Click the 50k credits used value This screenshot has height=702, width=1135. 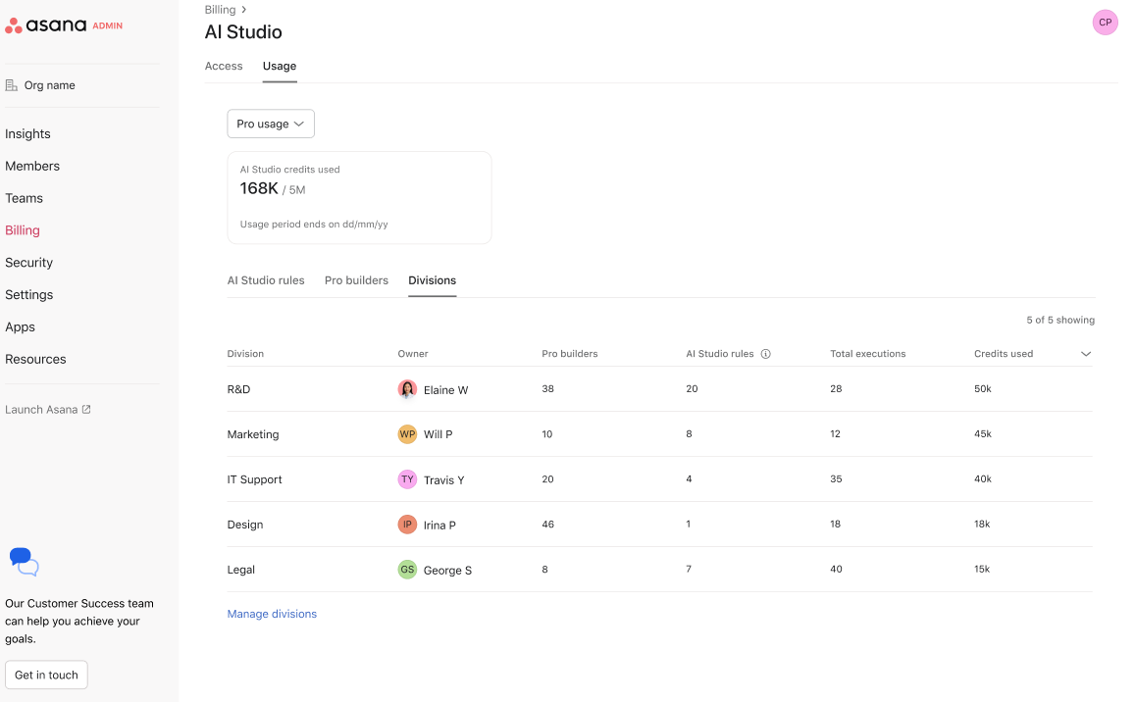[983, 388]
